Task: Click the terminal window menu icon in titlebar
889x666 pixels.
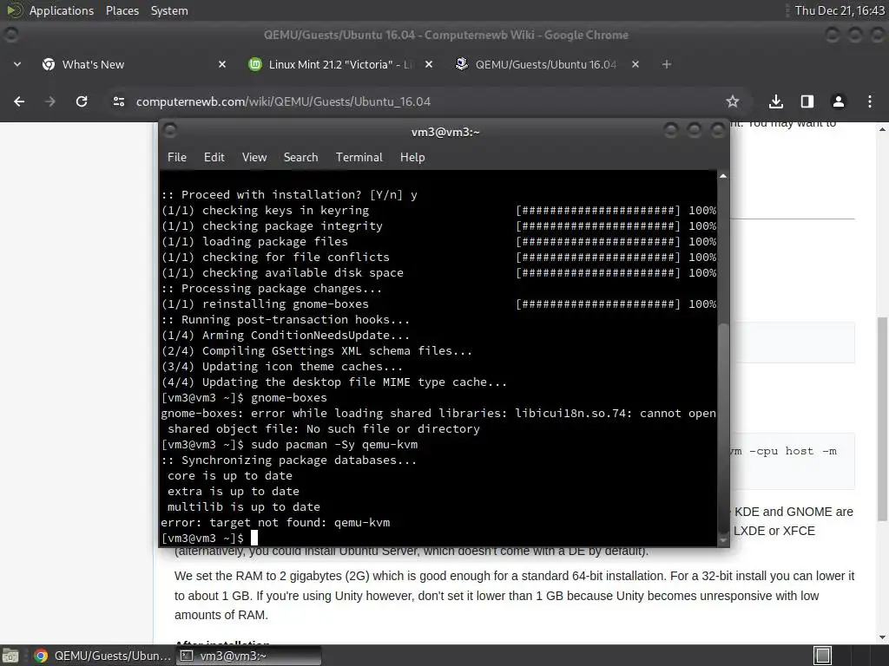Action: tap(169, 131)
